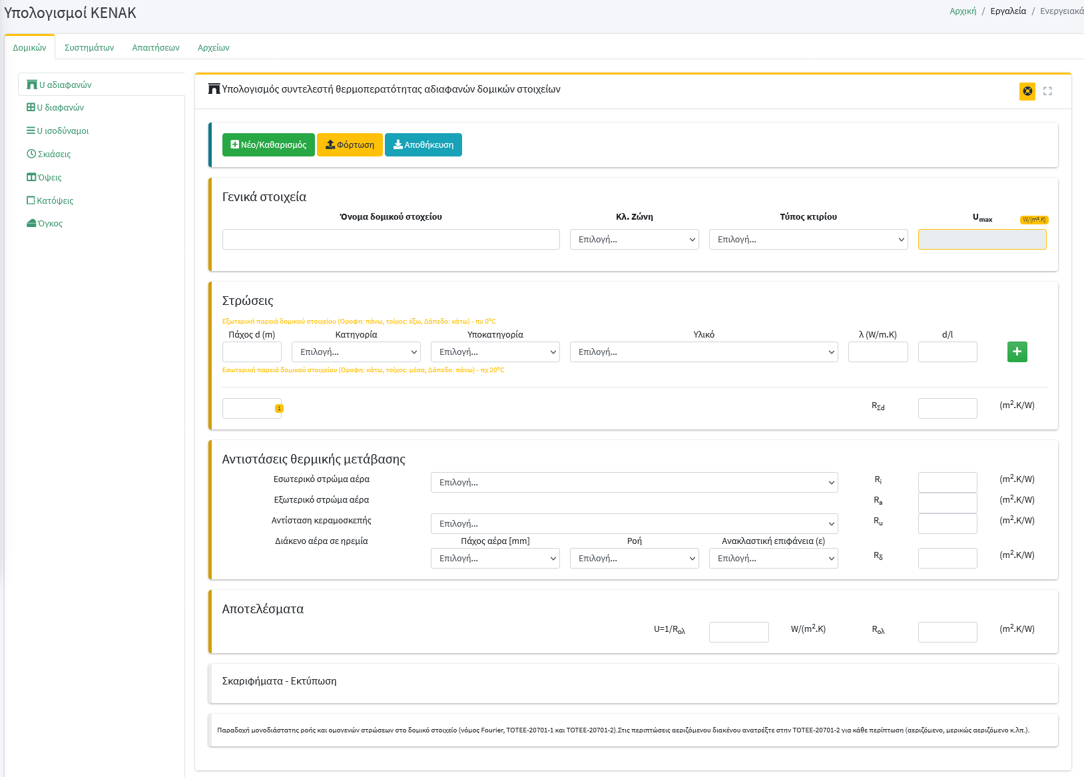The height and width of the screenshot is (777, 1084).
Task: Open U ισοδύναμοι list icon
Action: click(31, 130)
